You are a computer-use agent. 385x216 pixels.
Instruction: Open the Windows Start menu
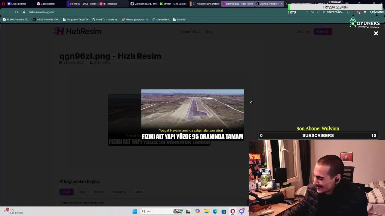[135, 211]
